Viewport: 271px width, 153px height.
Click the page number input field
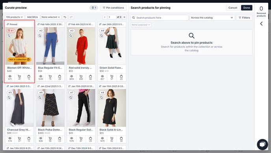tap(112, 17)
